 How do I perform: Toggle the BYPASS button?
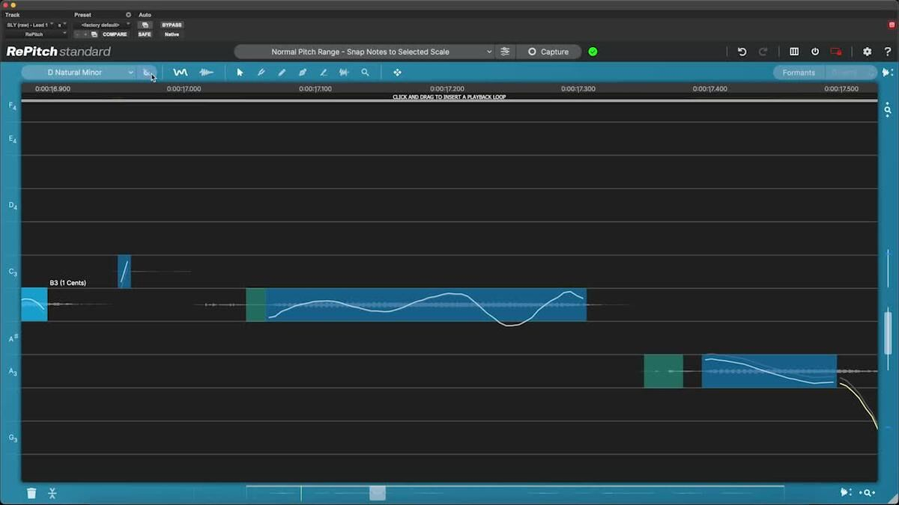(172, 25)
